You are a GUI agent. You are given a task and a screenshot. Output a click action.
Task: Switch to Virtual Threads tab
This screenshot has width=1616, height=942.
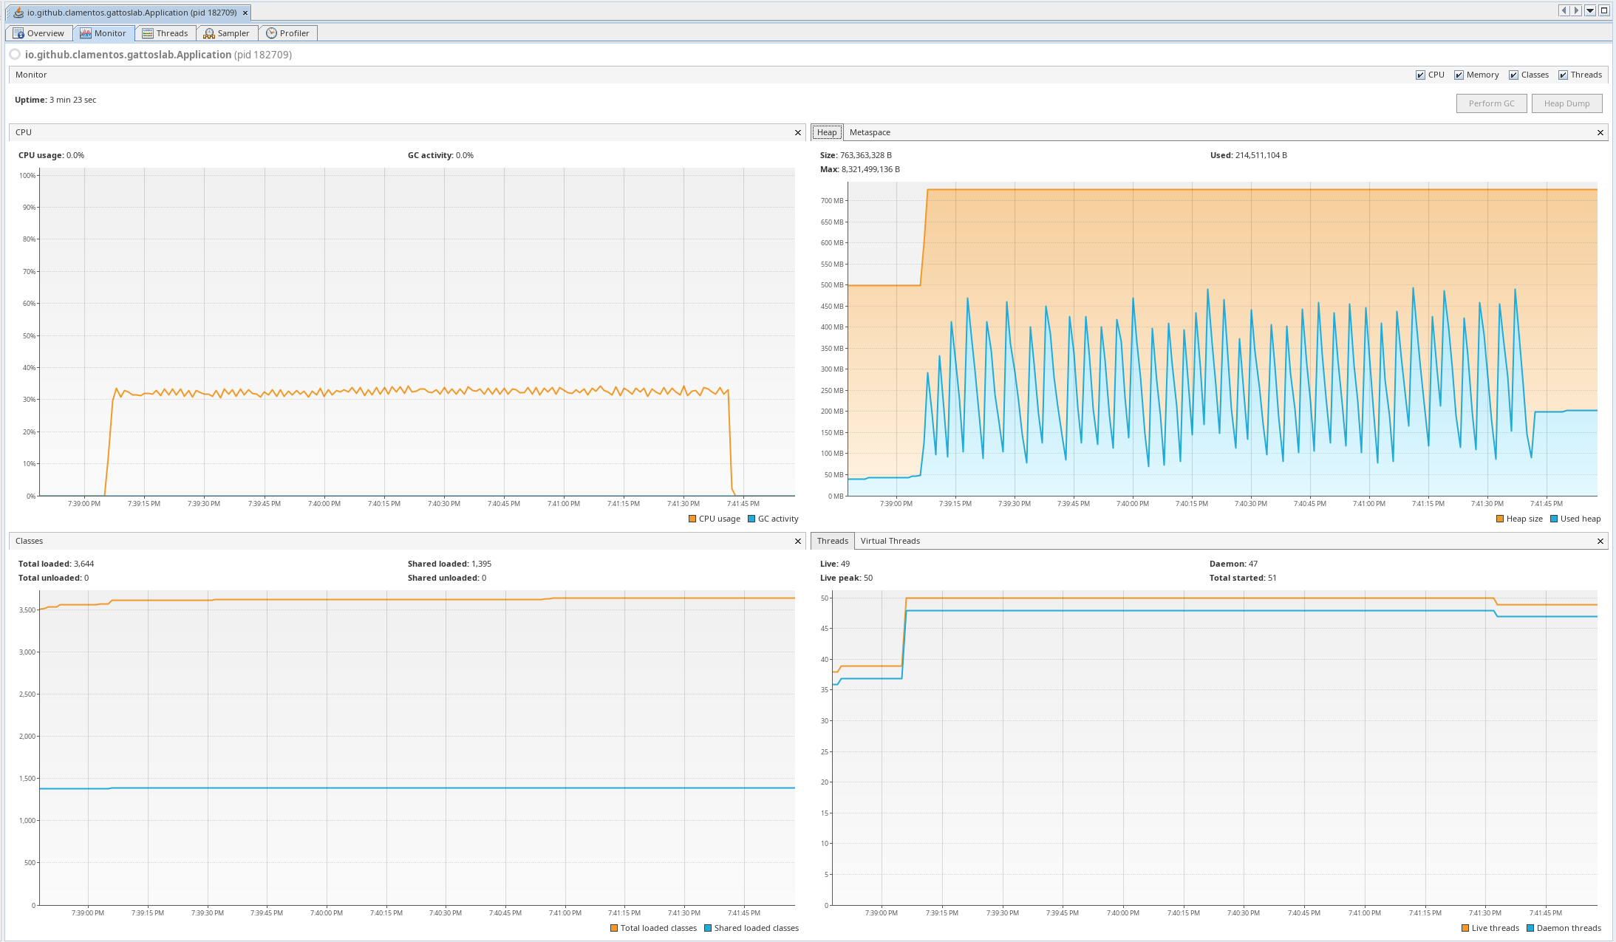pyautogui.click(x=890, y=541)
